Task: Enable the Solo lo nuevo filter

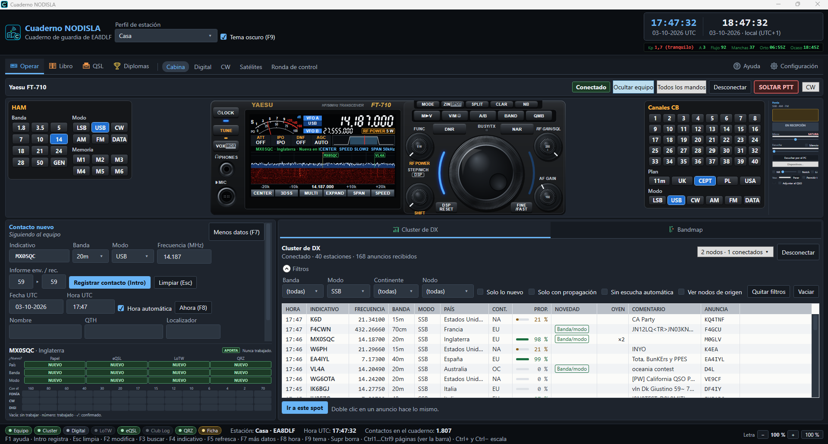Action: pyautogui.click(x=480, y=292)
